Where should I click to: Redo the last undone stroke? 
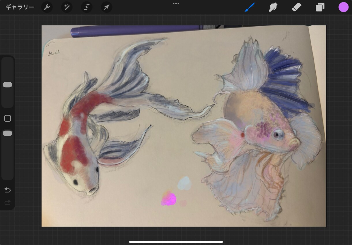pyautogui.click(x=8, y=203)
